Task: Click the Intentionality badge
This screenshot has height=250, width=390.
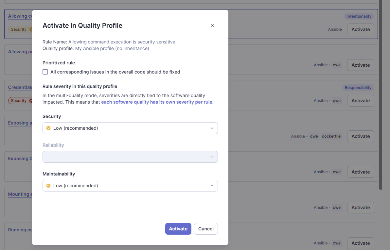Action: 359,16
